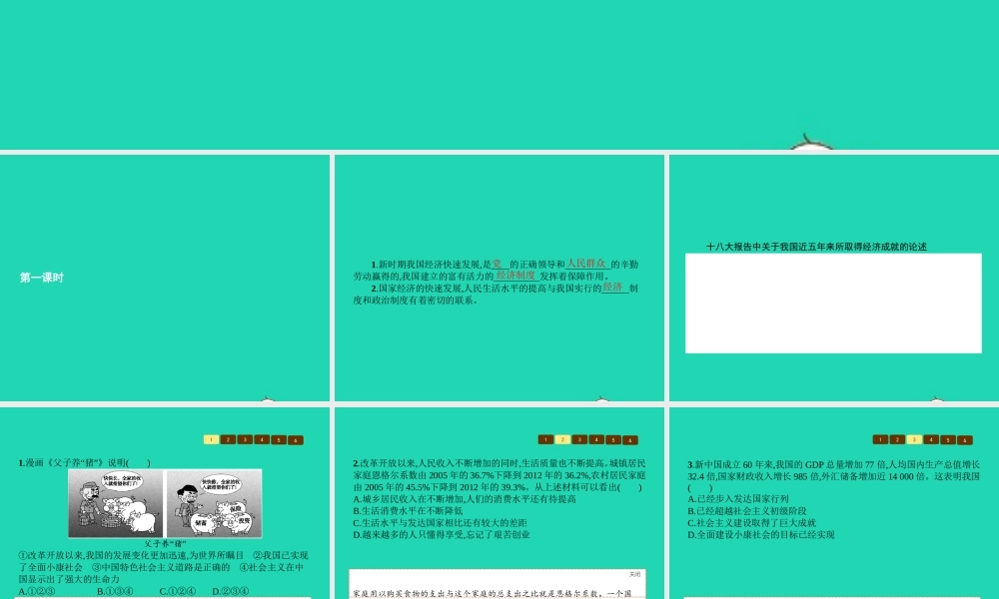The width and height of the screenshot is (999, 599).
Task: Click the filled answer 党
Action: (497, 264)
